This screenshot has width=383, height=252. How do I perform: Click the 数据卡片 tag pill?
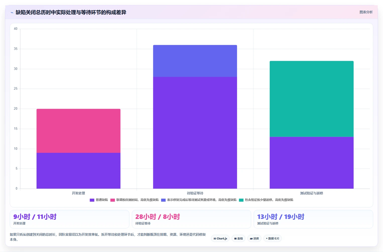[272, 238]
